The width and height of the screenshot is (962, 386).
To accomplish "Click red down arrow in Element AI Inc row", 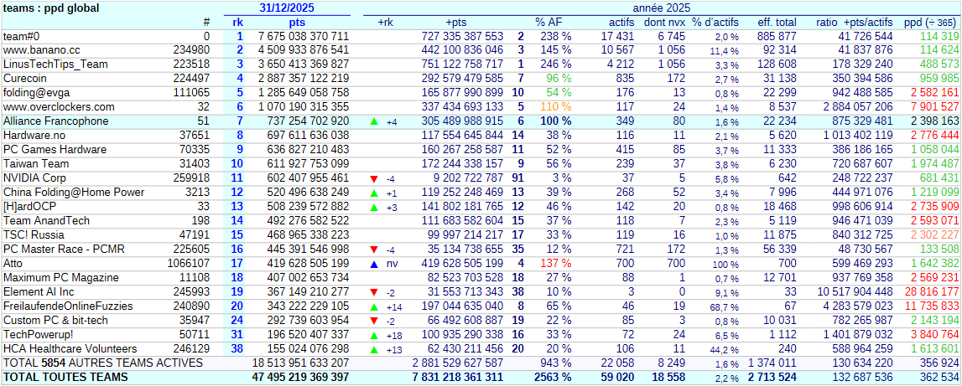I will click(374, 293).
